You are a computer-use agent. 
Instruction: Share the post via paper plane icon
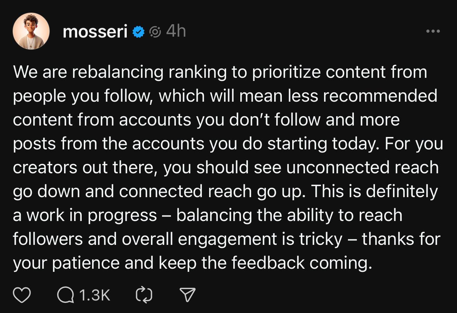188,295
